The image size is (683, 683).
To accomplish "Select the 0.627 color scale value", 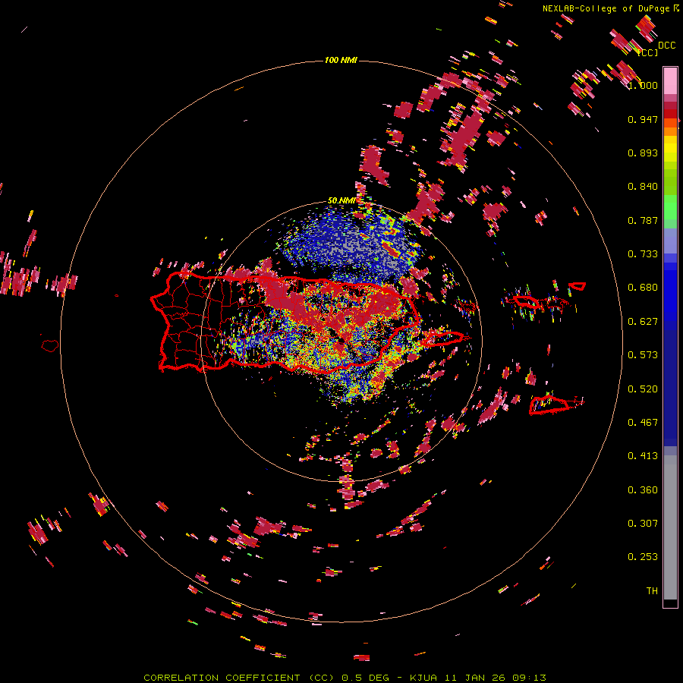I will (643, 322).
